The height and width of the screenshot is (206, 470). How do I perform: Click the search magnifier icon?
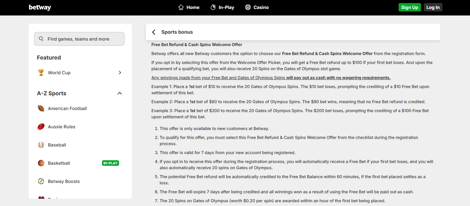pyautogui.click(x=41, y=39)
